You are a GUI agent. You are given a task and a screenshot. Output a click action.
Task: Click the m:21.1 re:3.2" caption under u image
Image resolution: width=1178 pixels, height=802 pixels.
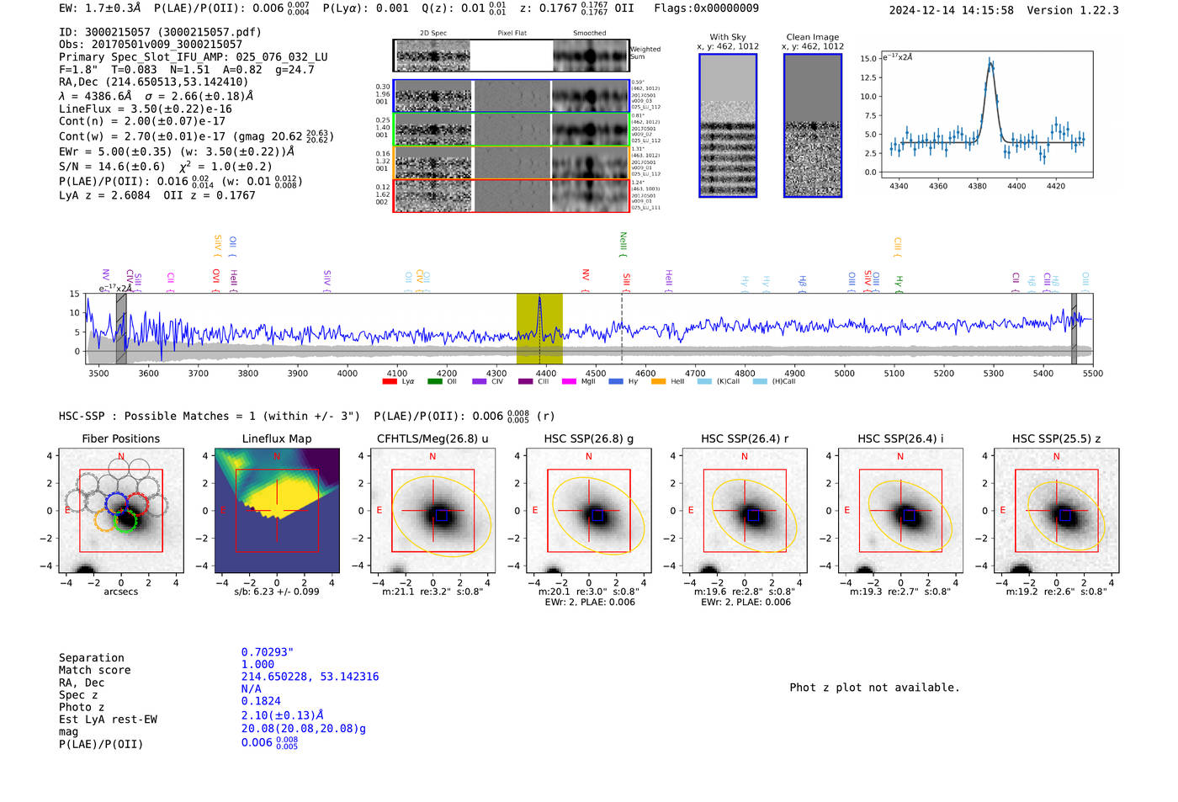click(432, 591)
